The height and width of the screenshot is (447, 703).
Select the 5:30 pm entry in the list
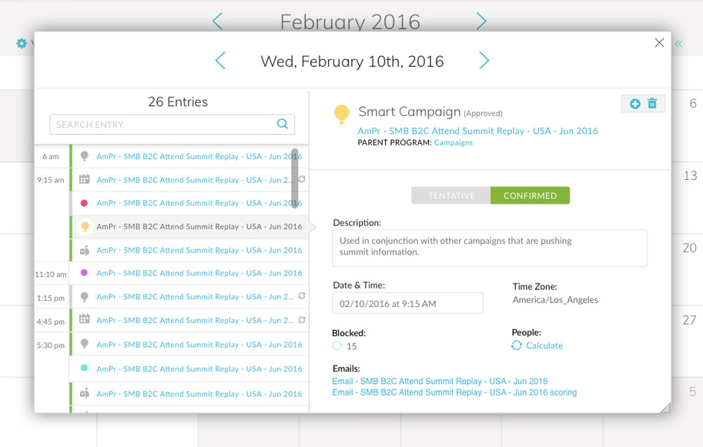(199, 345)
